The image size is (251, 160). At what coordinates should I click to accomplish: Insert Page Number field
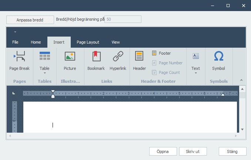point(167,63)
